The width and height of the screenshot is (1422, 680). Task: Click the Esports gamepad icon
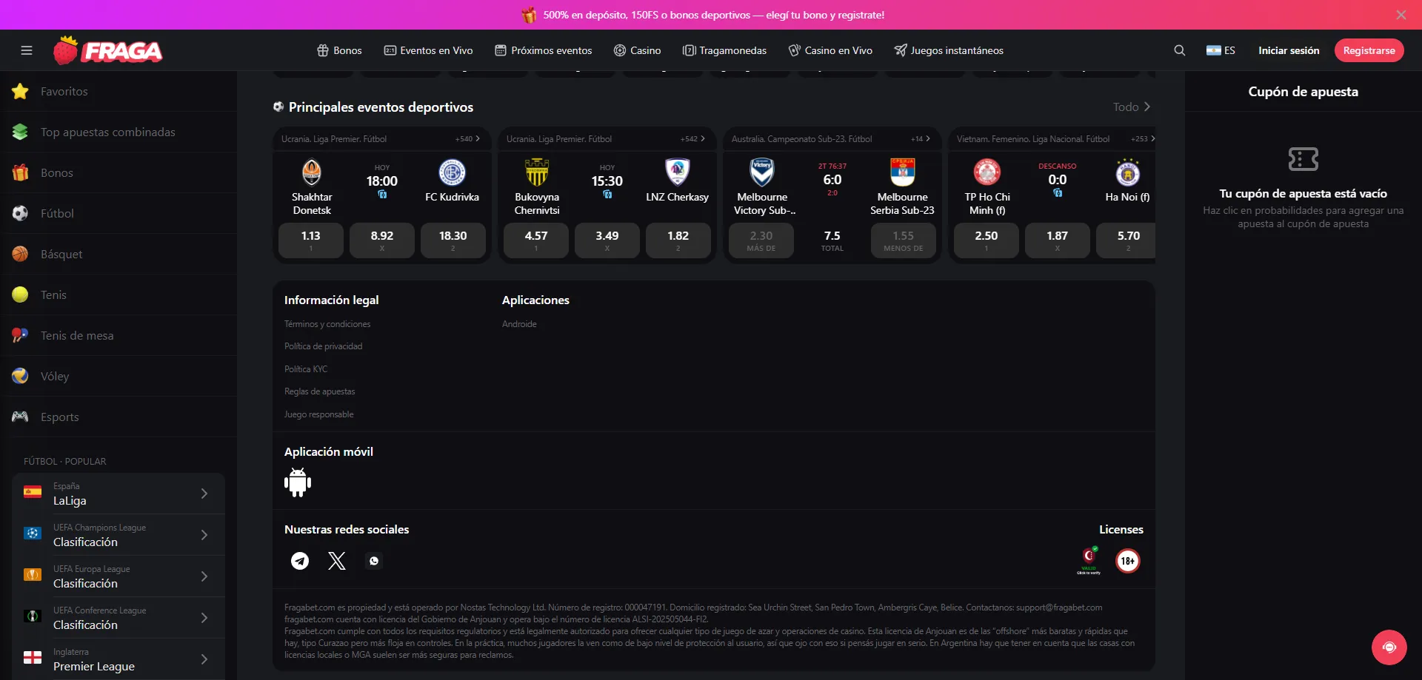tap(20, 417)
